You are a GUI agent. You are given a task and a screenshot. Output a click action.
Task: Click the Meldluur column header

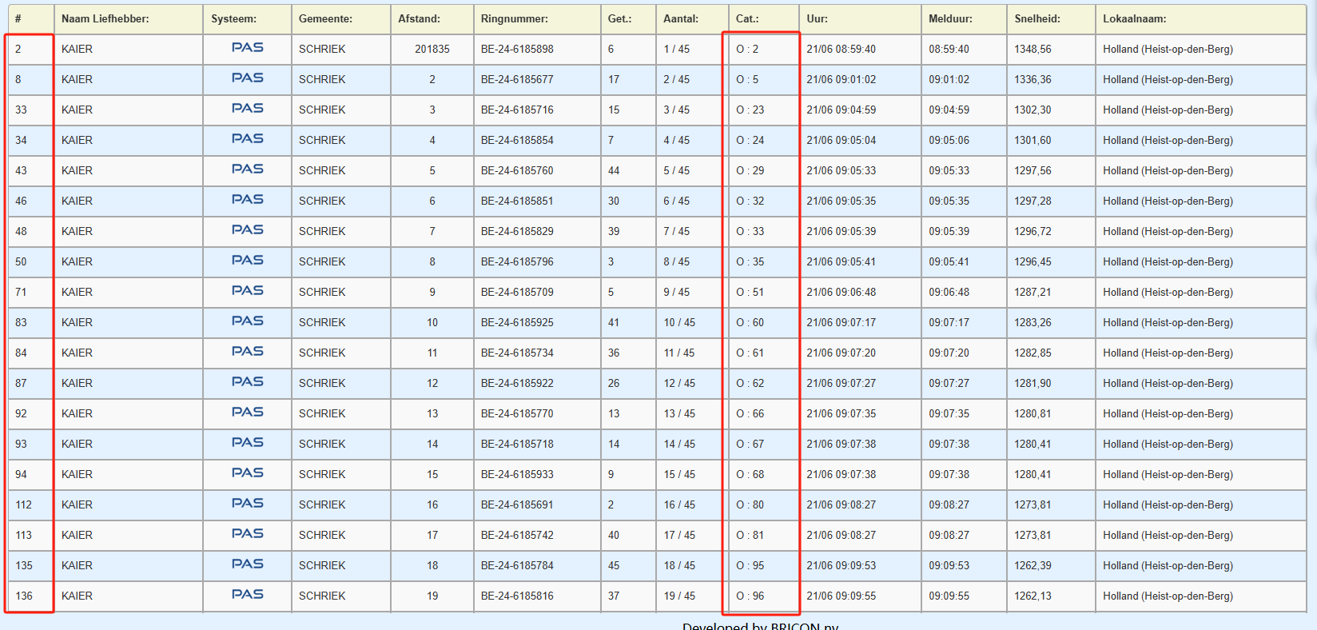point(950,18)
